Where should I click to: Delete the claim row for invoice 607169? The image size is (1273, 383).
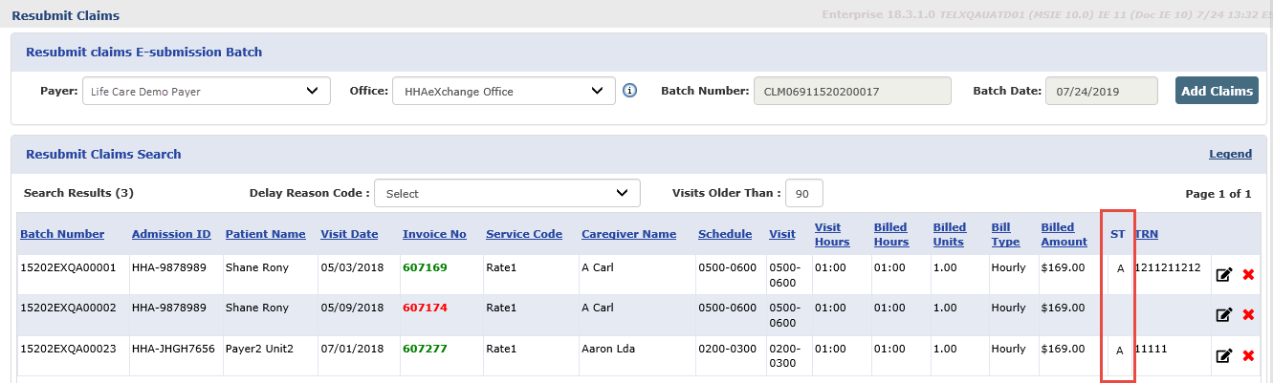pyautogui.click(x=1247, y=275)
